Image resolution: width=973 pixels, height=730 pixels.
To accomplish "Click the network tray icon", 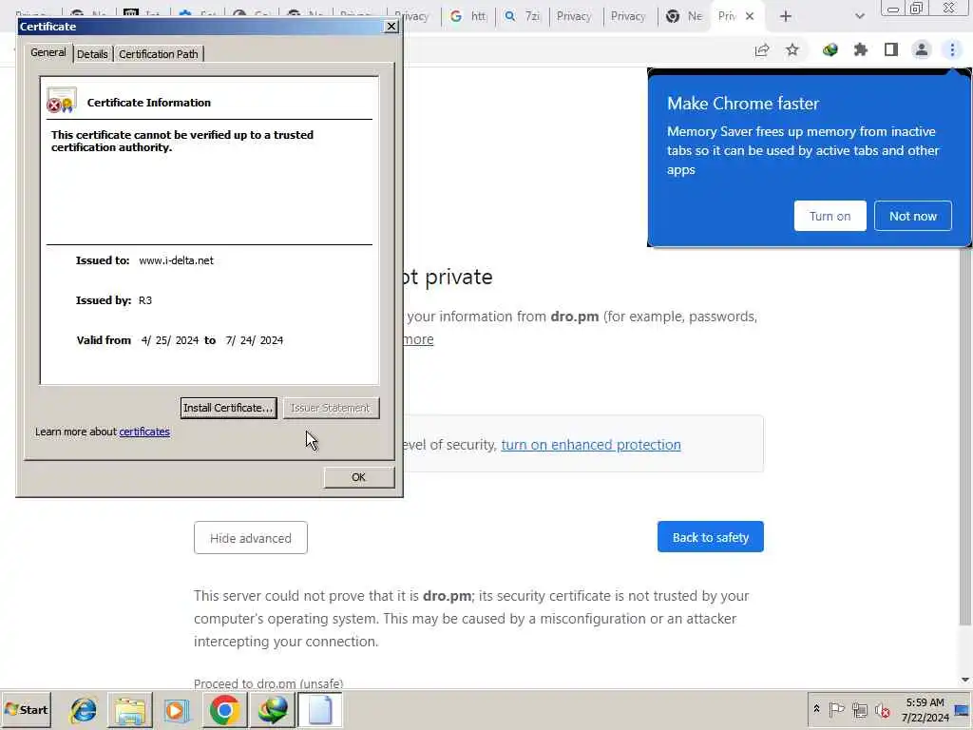I will pos(859,709).
